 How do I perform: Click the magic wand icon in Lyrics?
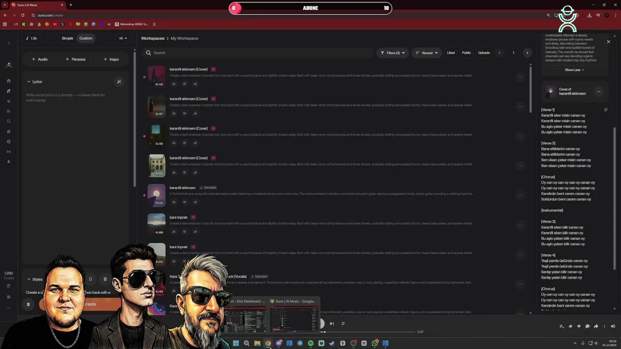coord(119,81)
